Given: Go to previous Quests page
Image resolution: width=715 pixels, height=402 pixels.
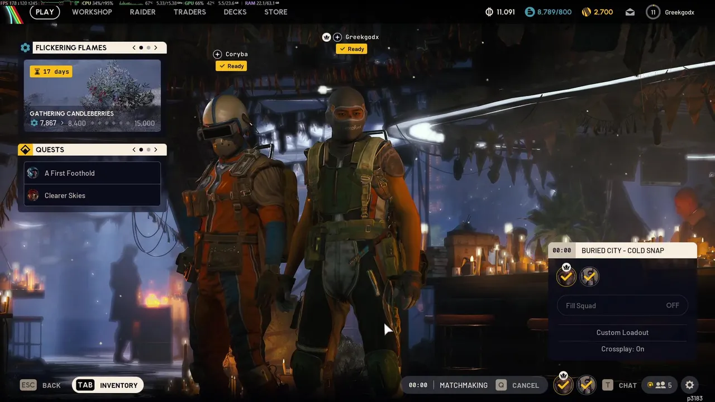Looking at the screenshot, I should 134,150.
